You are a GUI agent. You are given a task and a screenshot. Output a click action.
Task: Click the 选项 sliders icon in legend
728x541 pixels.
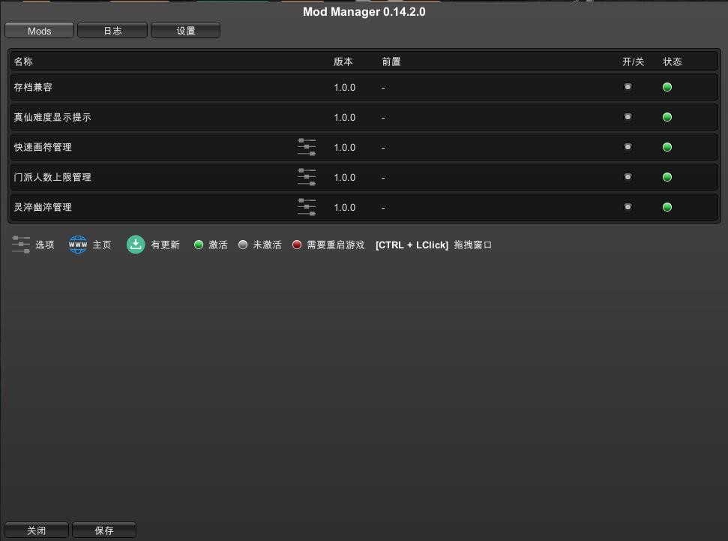[x=21, y=245]
